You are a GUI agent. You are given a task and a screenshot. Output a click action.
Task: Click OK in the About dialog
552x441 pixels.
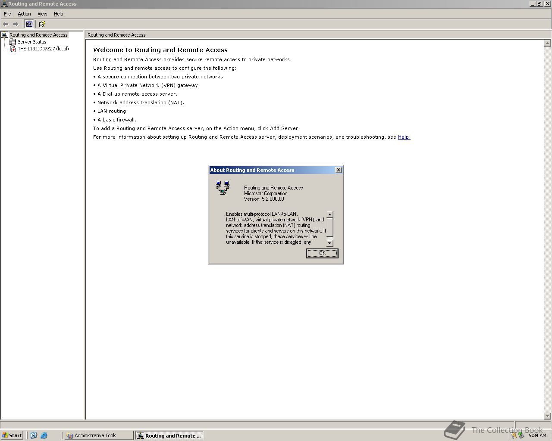point(322,253)
